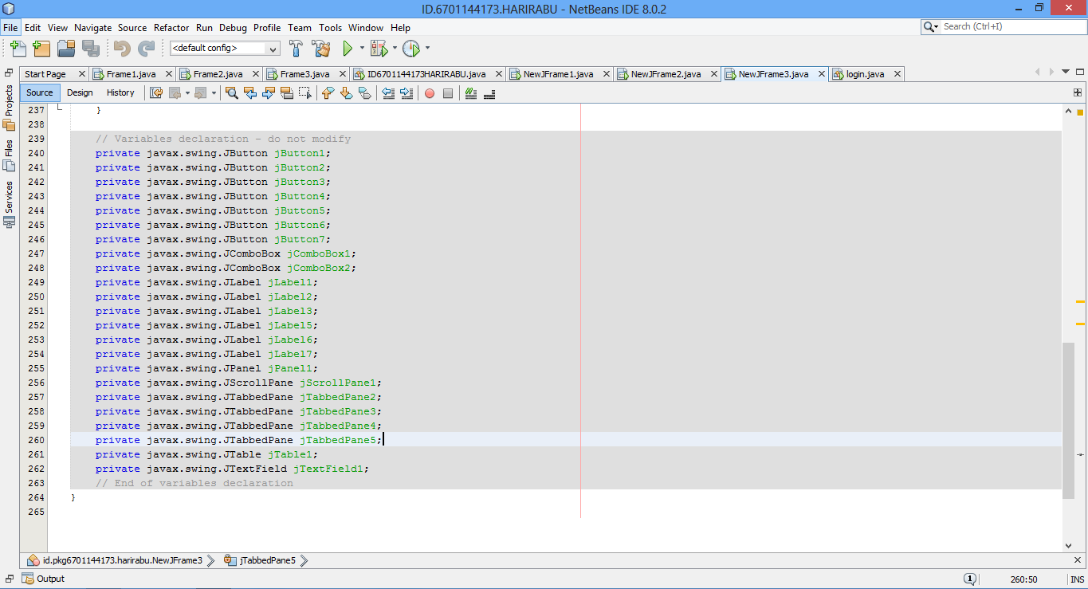Viewport: 1088px width, 589px height.
Task: Click scrollbar down arrow in editor
Action: 1068,545
